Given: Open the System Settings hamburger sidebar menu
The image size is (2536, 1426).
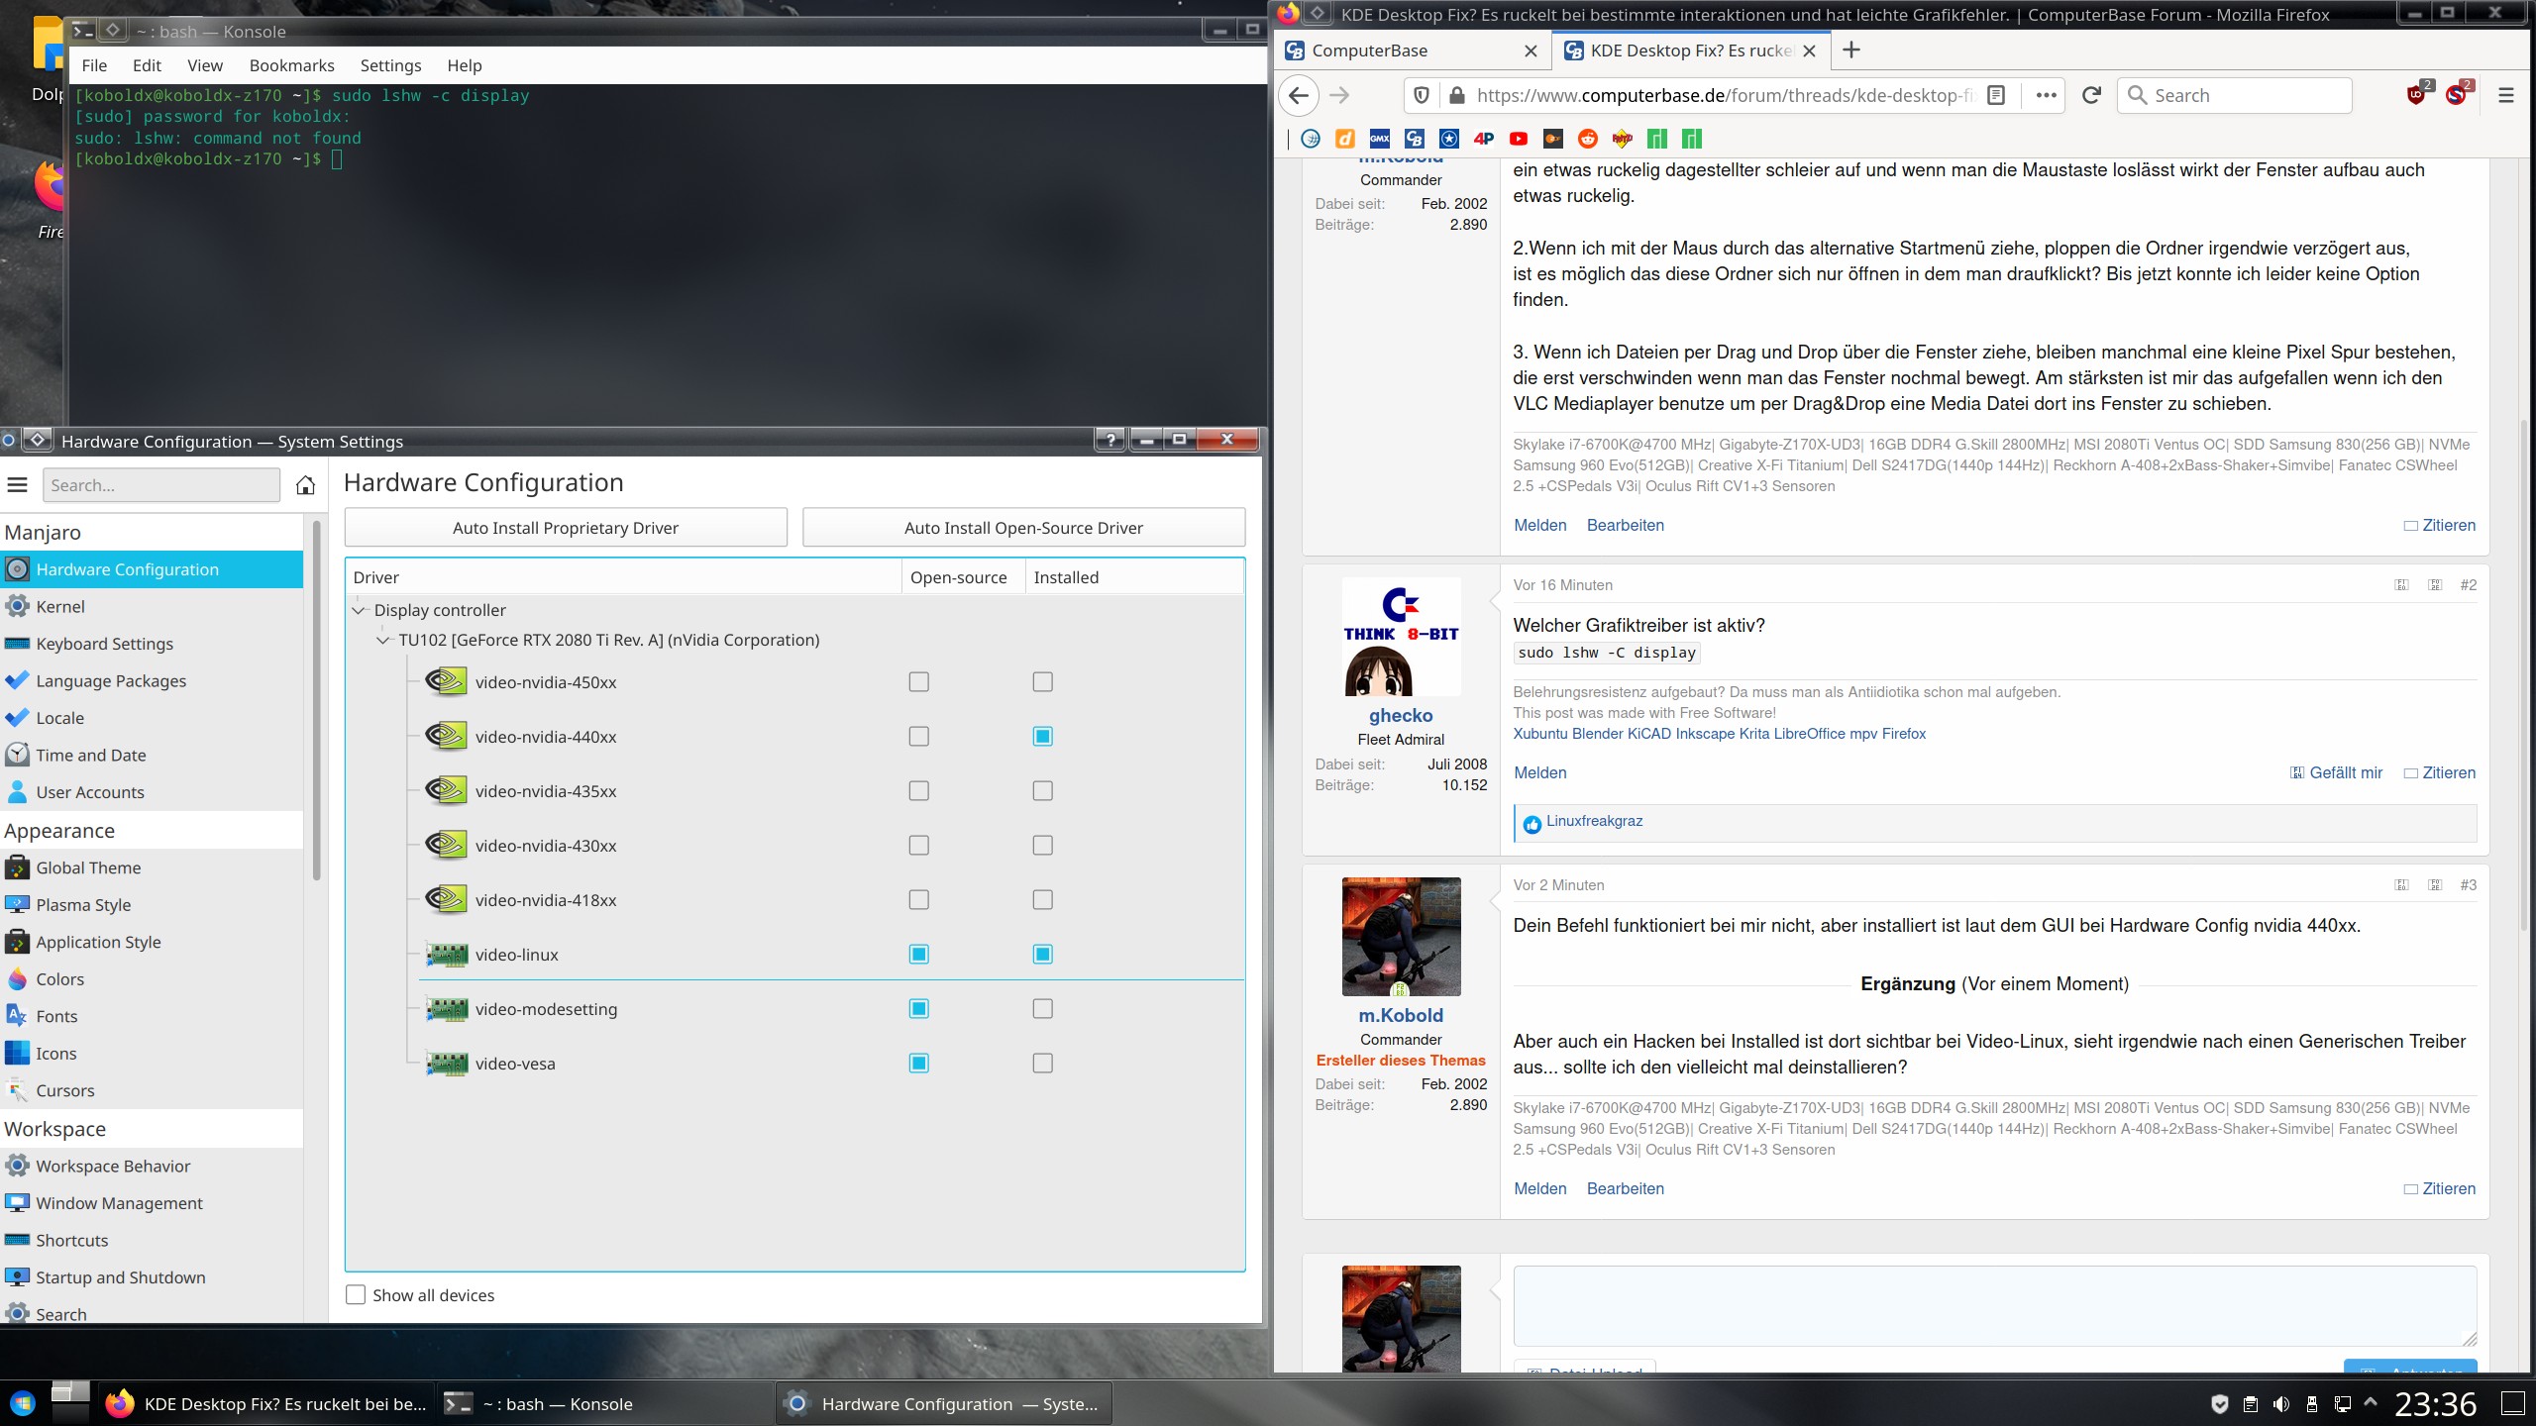Looking at the screenshot, I should point(17,485).
